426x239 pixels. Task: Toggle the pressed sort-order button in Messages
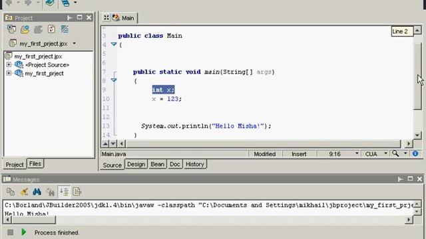point(64,192)
